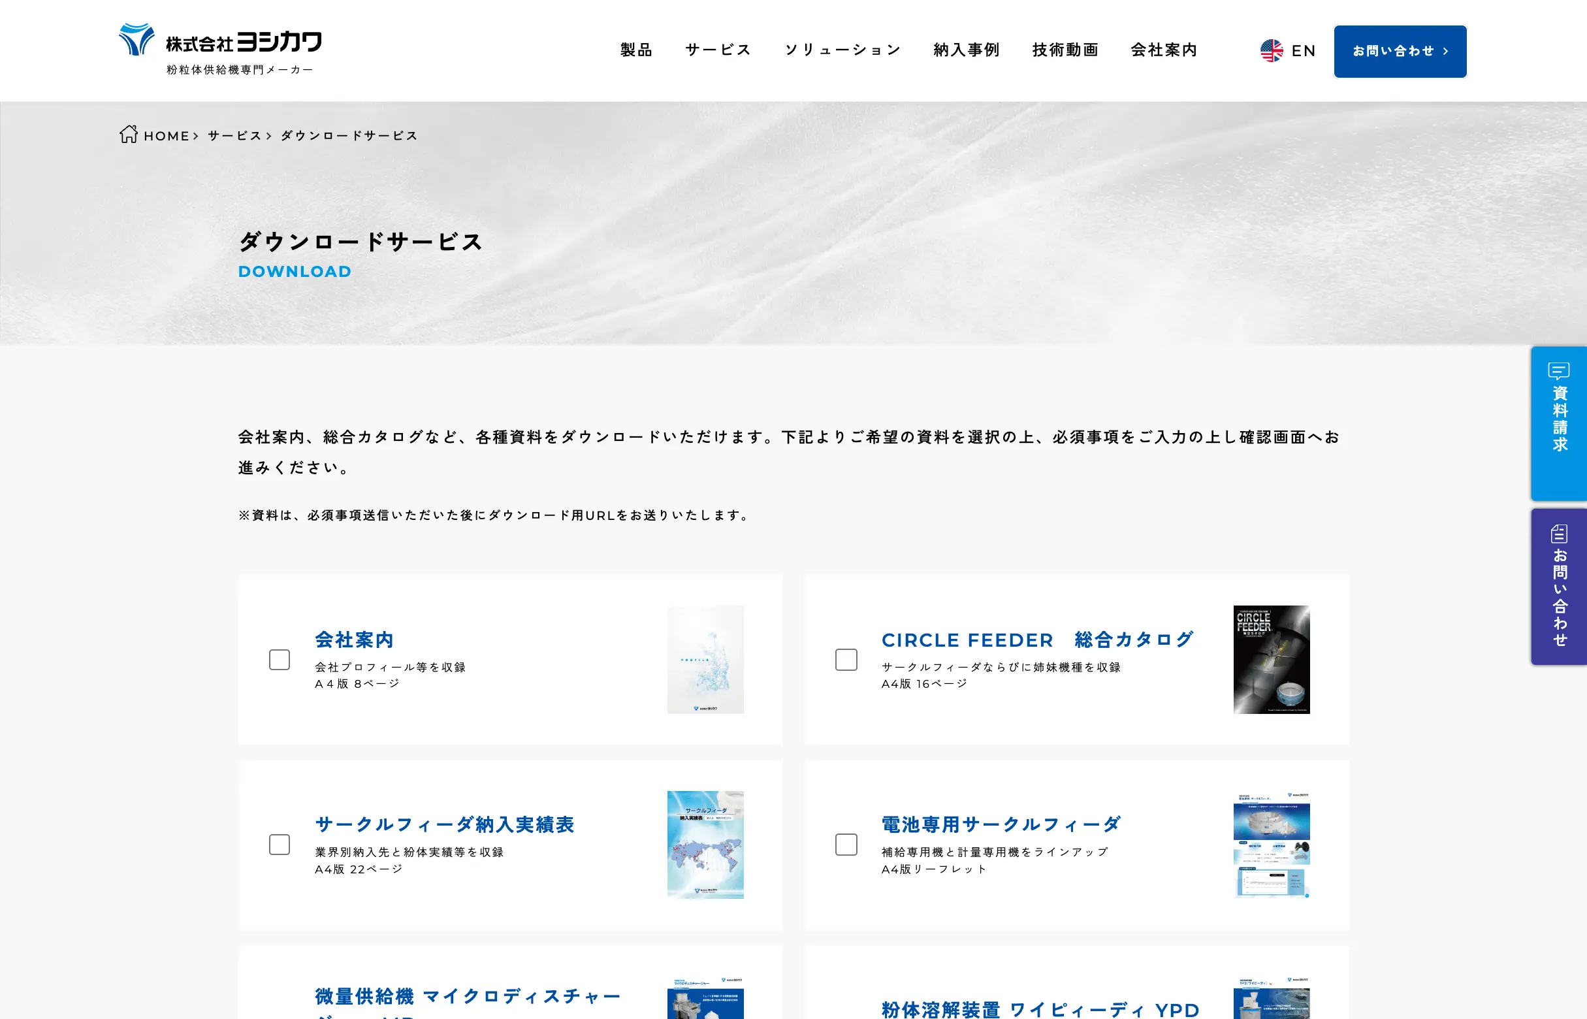Open the 製品 menu
The image size is (1587, 1019).
635,50
